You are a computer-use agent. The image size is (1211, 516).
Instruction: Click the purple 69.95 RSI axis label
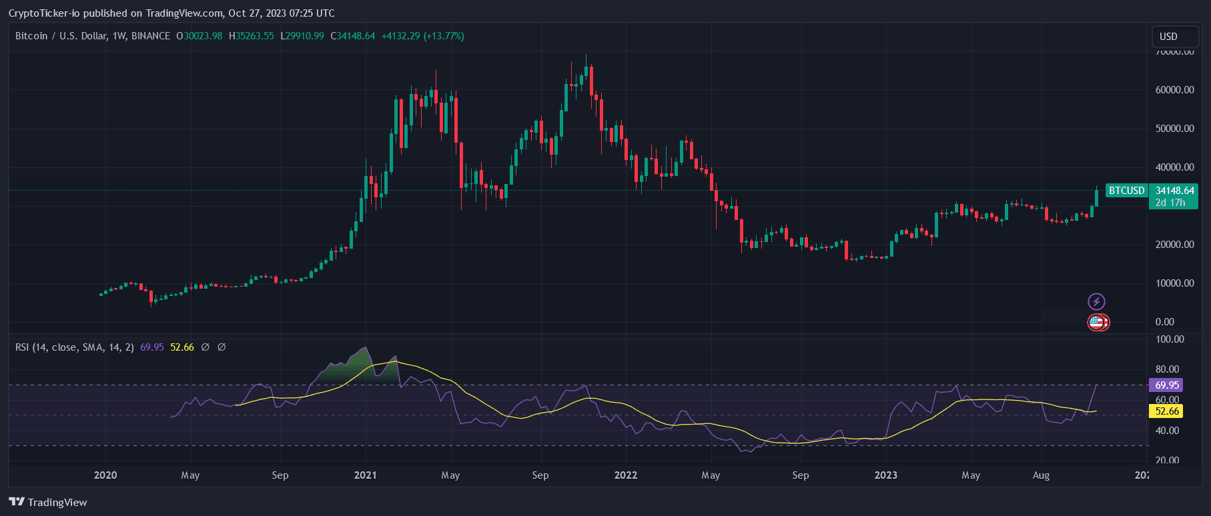1166,385
